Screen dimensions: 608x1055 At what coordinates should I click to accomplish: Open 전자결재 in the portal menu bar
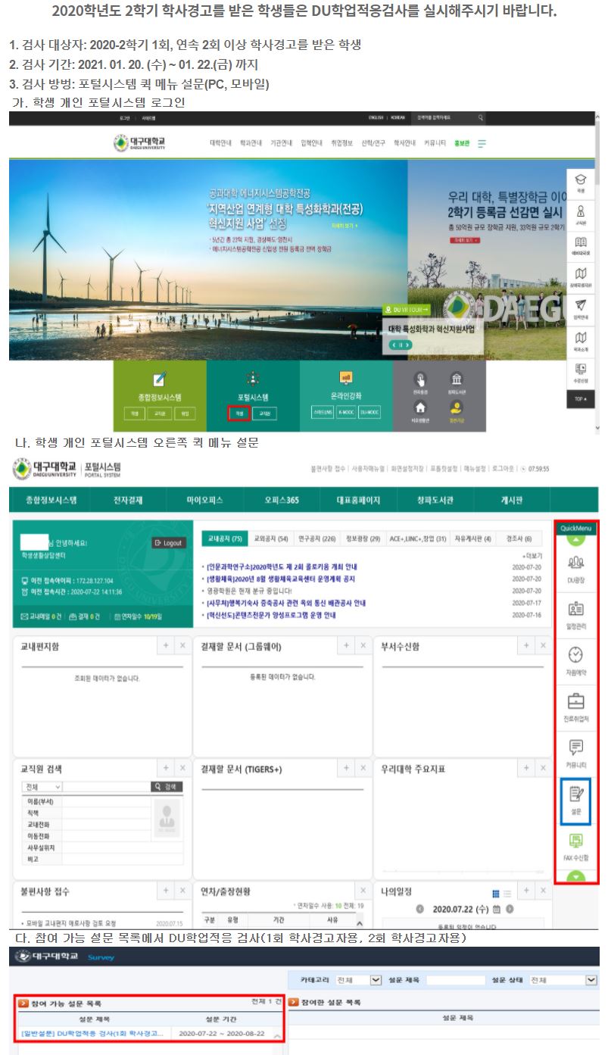point(128,501)
